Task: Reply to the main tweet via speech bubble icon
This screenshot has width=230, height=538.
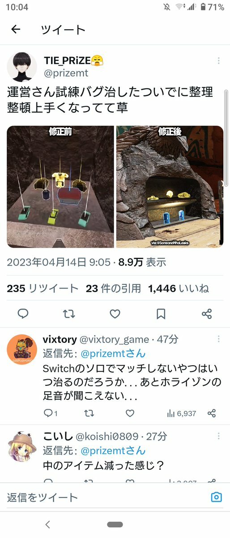Action: [x=23, y=314]
